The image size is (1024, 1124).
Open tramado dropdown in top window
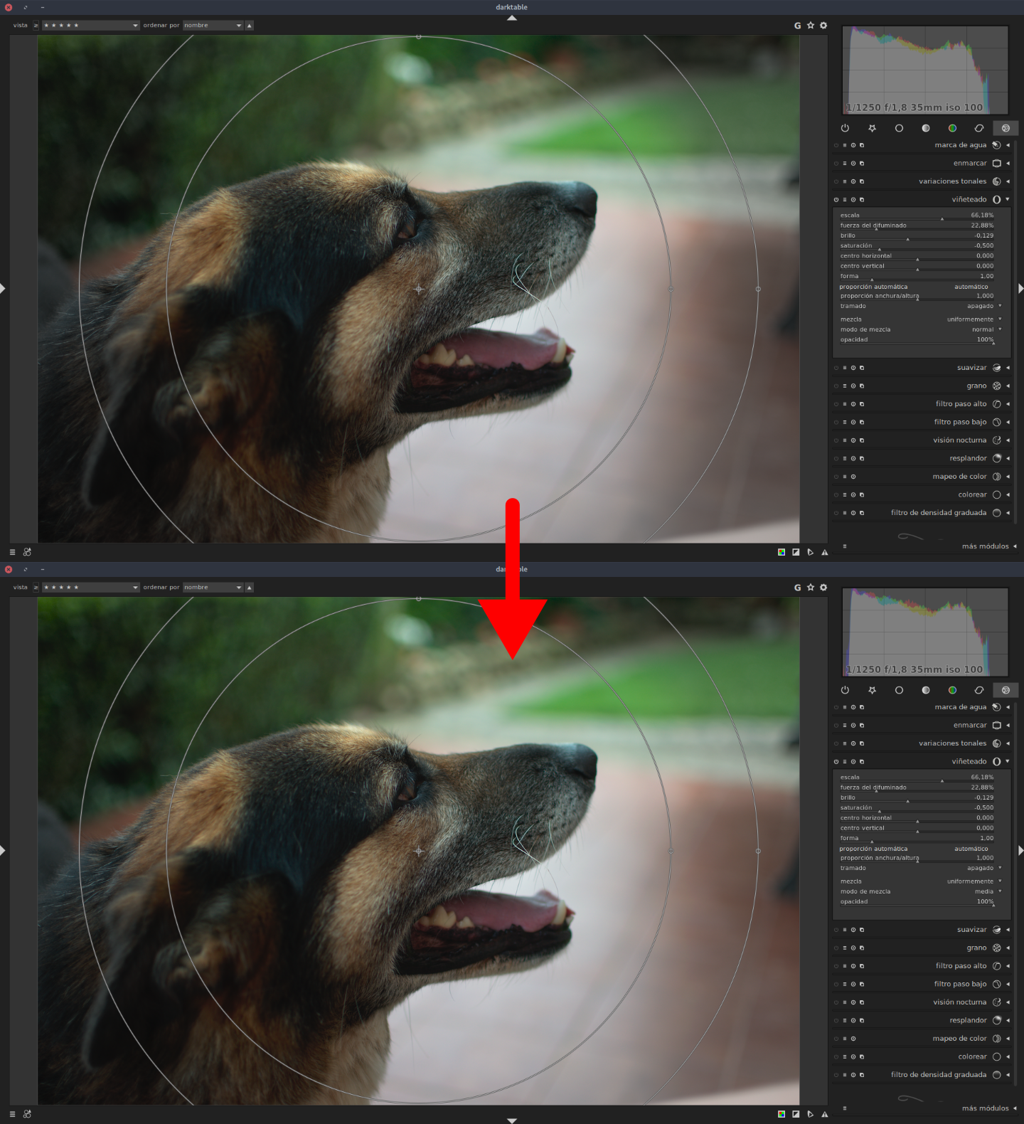pyautogui.click(x=921, y=306)
